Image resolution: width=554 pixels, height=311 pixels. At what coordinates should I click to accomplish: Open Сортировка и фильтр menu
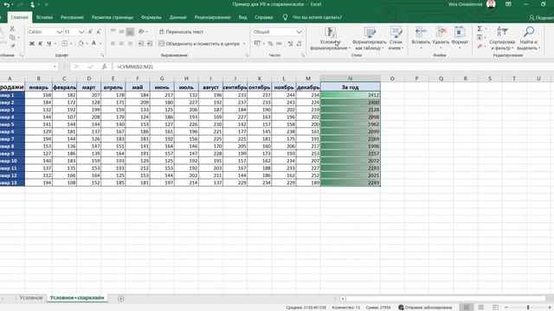coord(502,38)
